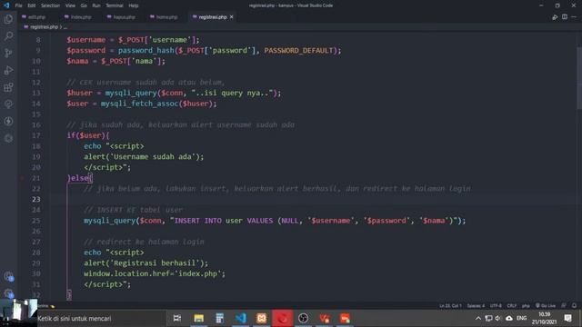Open the View menu
The height and width of the screenshot is (327, 582).
70,5
